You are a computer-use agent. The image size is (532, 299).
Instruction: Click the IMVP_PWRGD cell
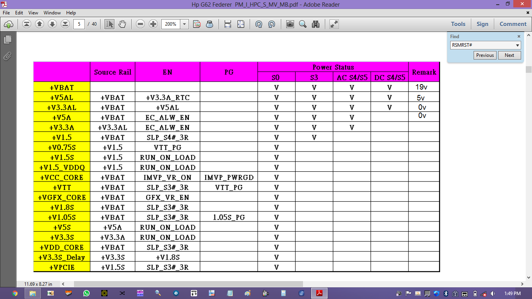[229, 178]
